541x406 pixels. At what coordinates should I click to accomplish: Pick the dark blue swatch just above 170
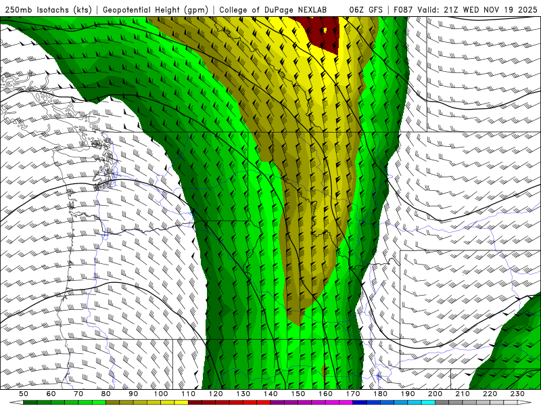point(360,403)
